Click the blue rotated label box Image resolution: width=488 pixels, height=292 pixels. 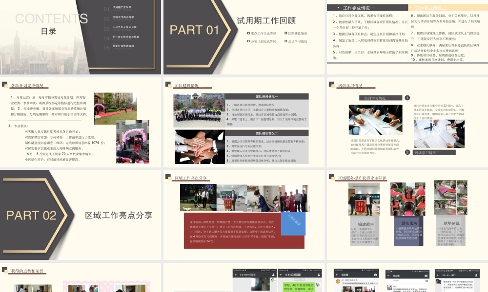[x=293, y=223]
